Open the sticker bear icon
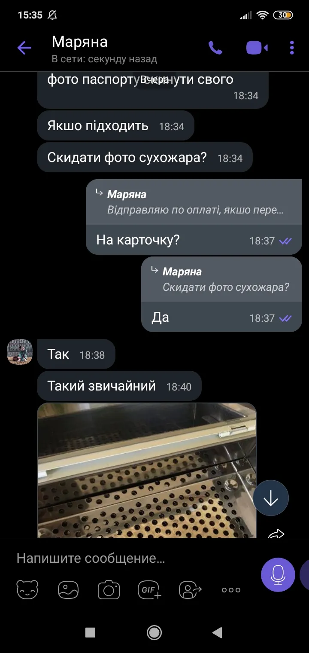 (27, 589)
